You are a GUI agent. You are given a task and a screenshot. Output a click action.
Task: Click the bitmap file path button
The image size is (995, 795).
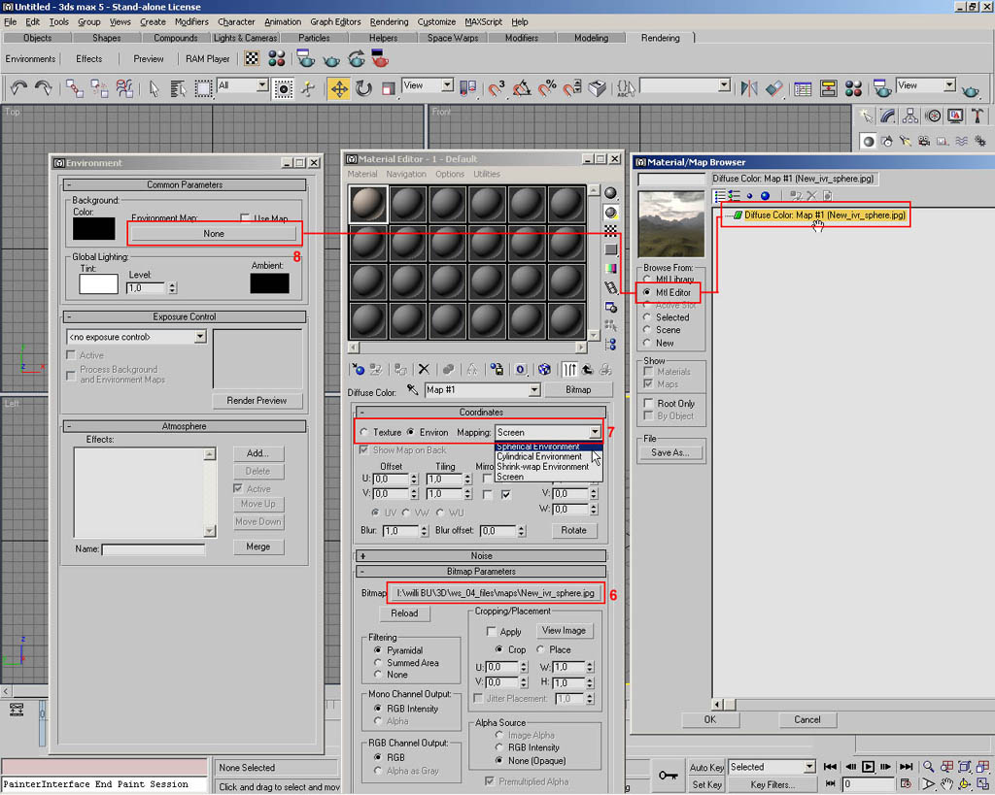pos(496,593)
